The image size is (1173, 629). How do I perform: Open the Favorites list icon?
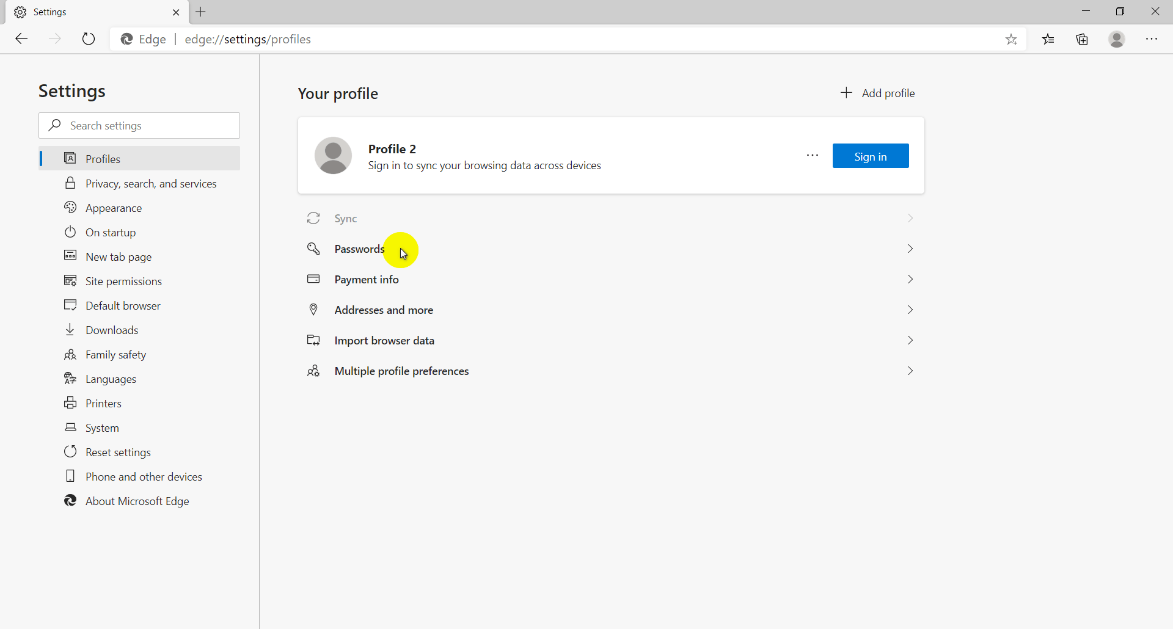pyautogui.click(x=1048, y=39)
